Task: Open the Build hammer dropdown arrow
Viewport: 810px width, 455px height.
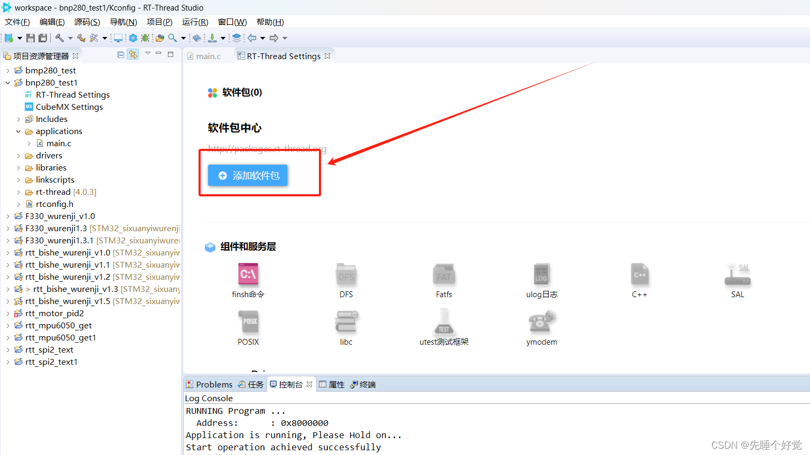Action: (x=70, y=38)
